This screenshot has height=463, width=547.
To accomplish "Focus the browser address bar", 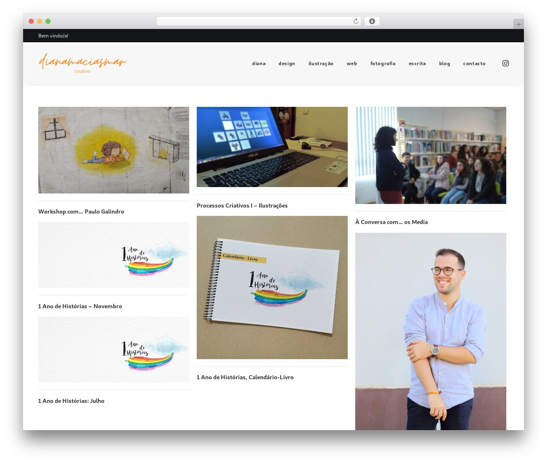I will (x=259, y=21).
